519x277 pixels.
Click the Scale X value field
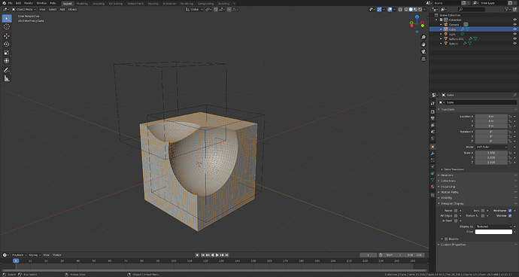point(491,153)
